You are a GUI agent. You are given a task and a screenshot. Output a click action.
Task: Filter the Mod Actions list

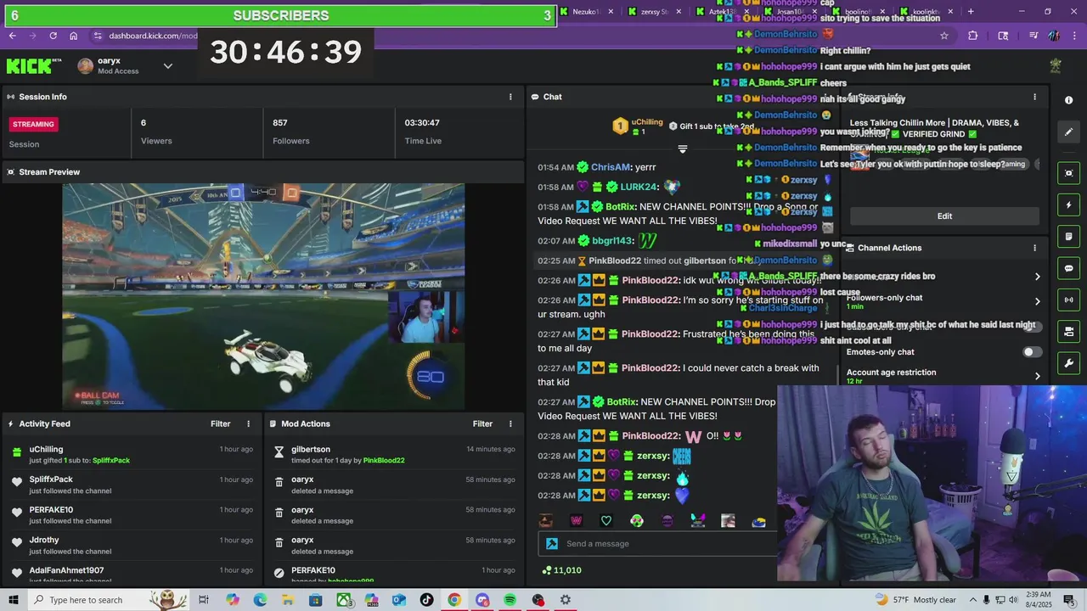pos(482,423)
